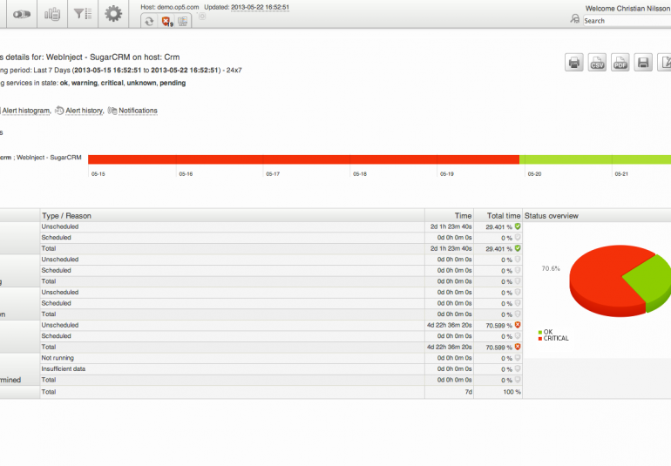Click red shield in Total 70.599 % row

pyautogui.click(x=518, y=347)
